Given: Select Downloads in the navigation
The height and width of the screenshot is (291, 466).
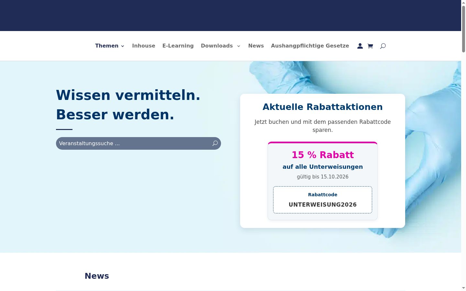Looking at the screenshot, I should (217, 46).
